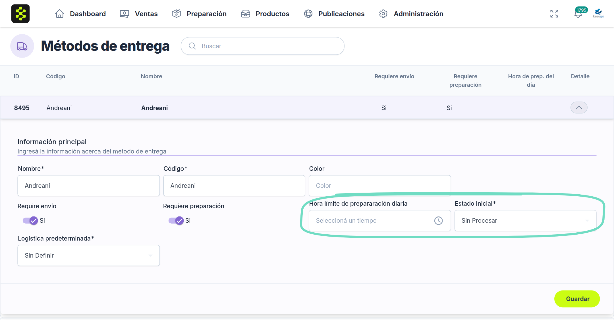Image resolution: width=614 pixels, height=320 pixels.
Task: Open the keeigo account avatar
Action: [599, 13]
